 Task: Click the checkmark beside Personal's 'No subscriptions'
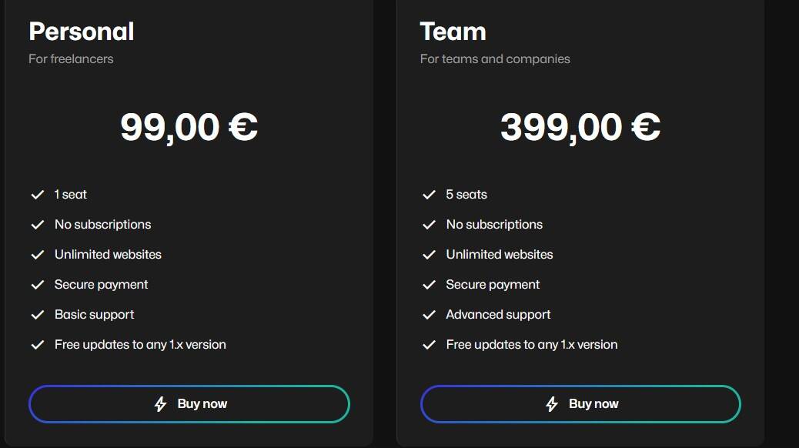coord(37,224)
